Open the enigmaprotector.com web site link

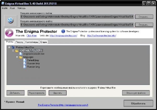coord(64,36)
